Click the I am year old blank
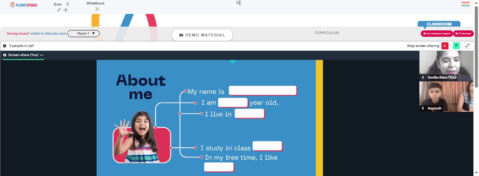Viewport: 479px width, 176px height. tap(233, 103)
